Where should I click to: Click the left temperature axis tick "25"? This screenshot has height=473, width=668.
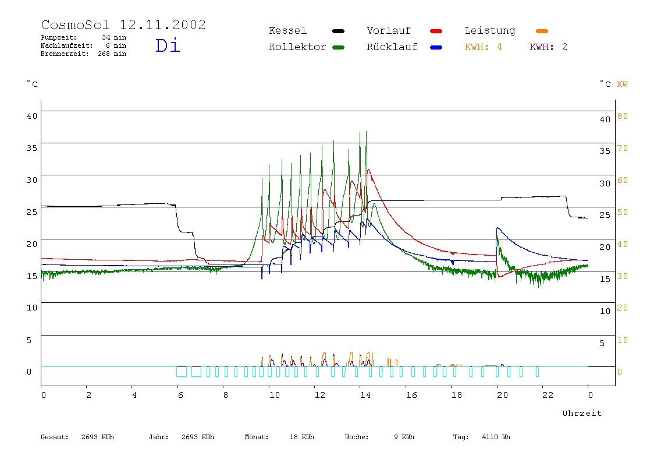pyautogui.click(x=32, y=212)
